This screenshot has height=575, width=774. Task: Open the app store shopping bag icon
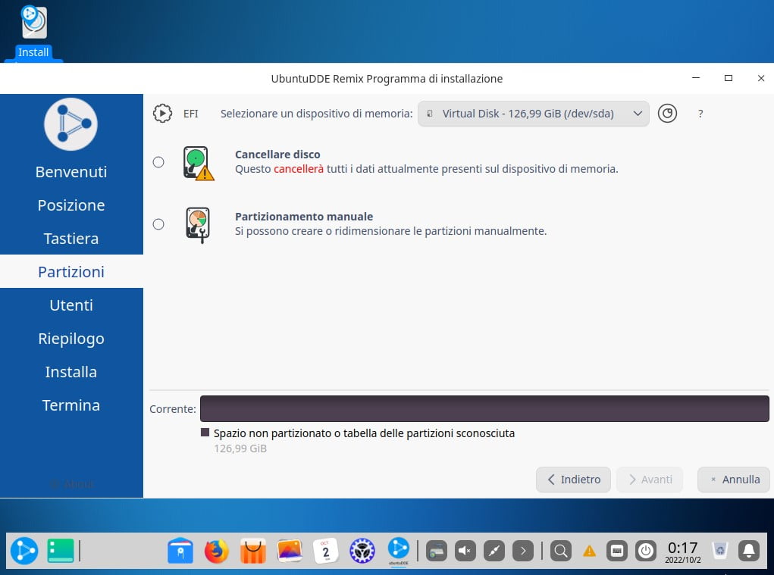tap(253, 551)
